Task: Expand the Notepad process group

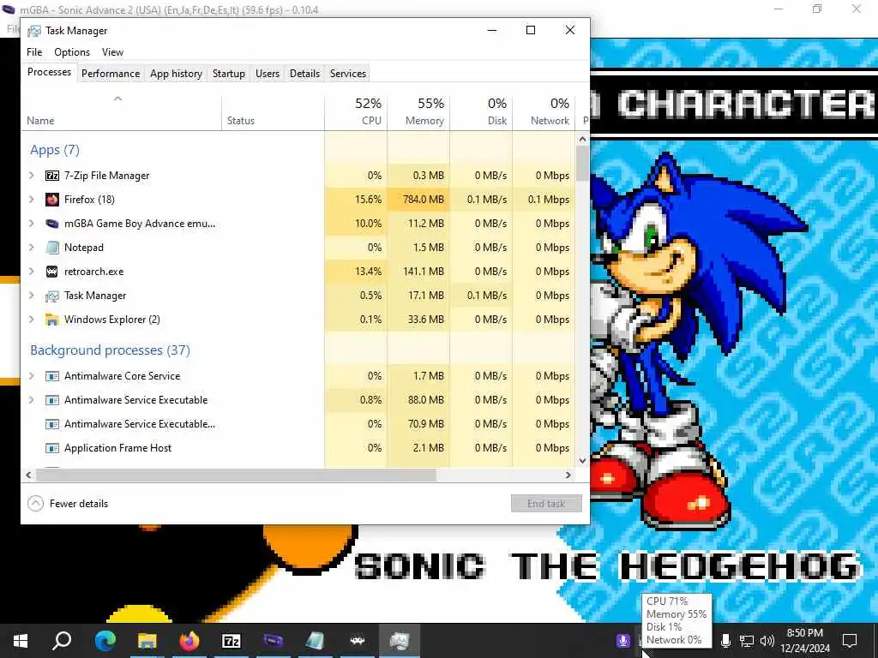Action: [x=32, y=248]
